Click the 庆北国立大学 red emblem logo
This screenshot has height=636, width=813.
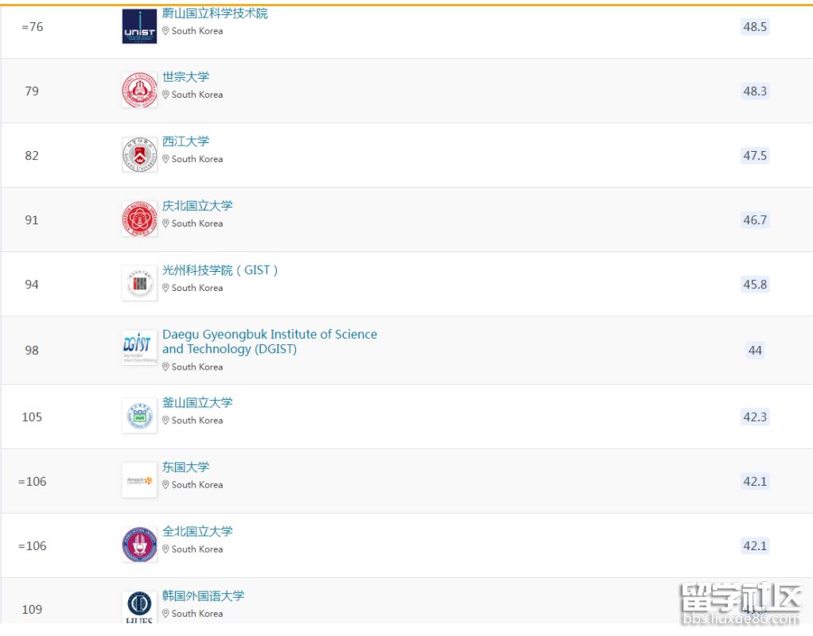coord(139,219)
